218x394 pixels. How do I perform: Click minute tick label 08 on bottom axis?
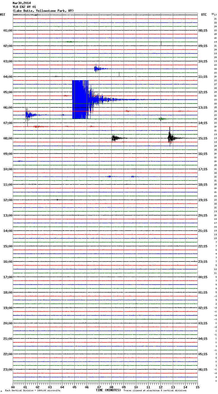point(111,387)
